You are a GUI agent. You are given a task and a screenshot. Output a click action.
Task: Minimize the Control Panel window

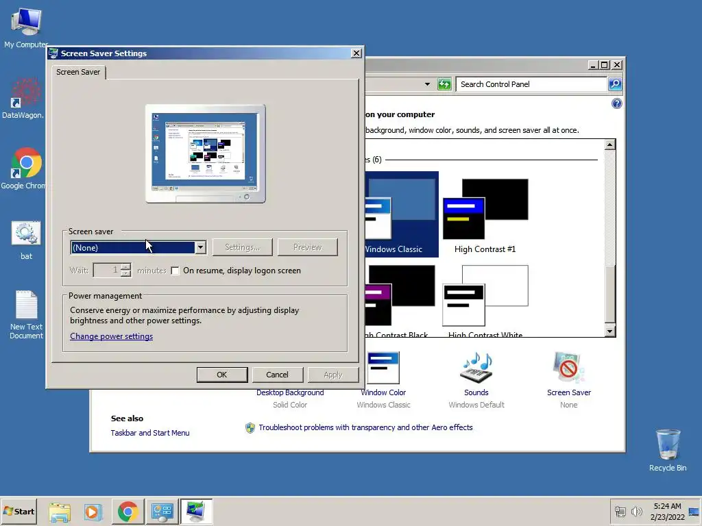[x=593, y=65]
